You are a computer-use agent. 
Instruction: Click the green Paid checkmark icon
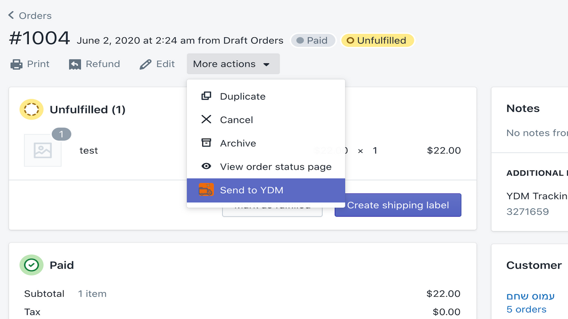click(32, 265)
